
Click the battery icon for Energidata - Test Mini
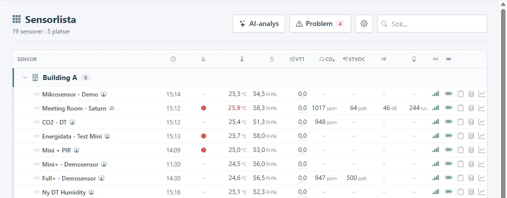(449, 136)
